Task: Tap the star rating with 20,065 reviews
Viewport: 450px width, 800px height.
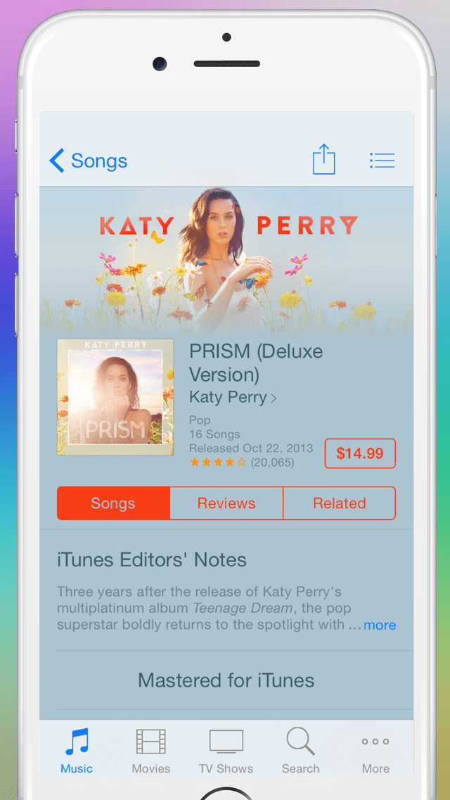Action: pos(242,462)
